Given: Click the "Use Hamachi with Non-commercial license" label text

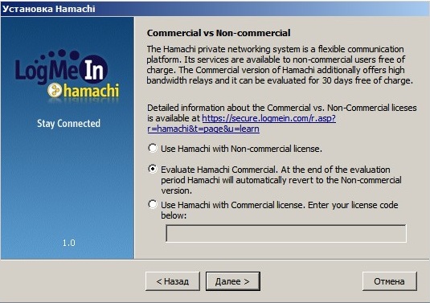Looking at the screenshot, I should coord(241,149).
